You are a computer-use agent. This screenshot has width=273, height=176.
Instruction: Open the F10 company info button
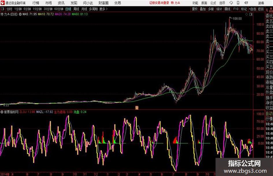[x=236, y=9]
